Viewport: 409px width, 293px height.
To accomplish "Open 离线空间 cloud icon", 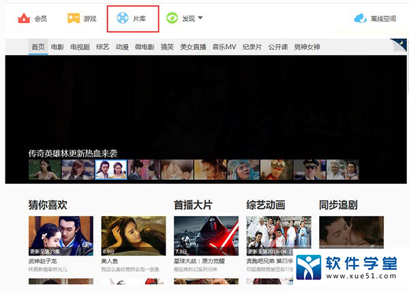I will click(x=360, y=19).
